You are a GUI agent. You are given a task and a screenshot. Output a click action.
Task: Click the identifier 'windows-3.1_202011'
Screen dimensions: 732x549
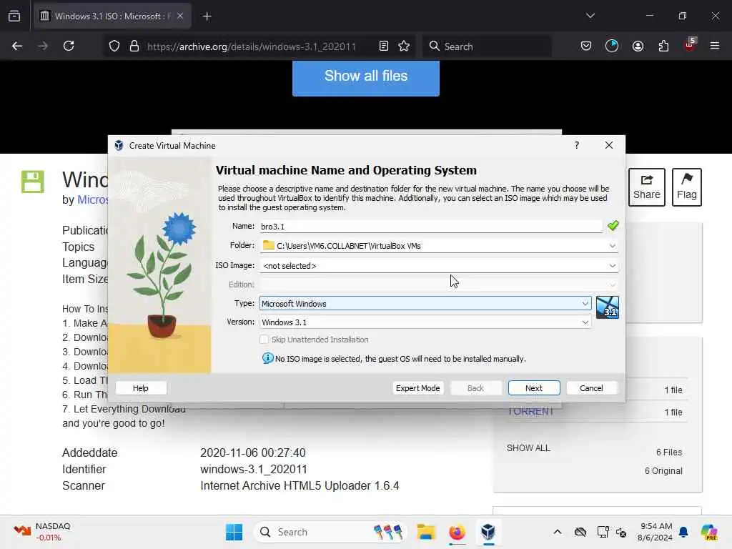tap(254, 469)
